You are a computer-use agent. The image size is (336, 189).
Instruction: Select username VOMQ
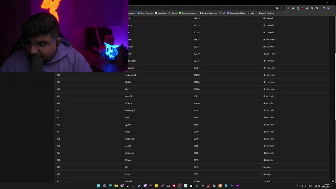point(128,103)
